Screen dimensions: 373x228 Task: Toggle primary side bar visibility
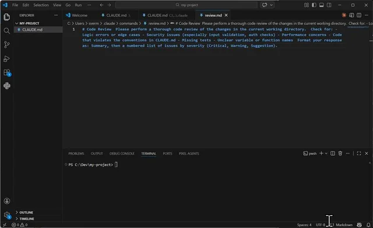(x=314, y=5)
